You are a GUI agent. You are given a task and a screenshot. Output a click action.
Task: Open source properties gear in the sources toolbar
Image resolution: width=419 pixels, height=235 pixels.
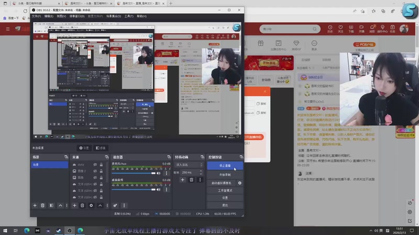coord(91,205)
